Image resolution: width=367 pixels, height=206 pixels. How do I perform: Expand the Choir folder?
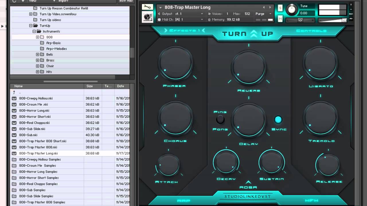pyautogui.click(x=38, y=66)
